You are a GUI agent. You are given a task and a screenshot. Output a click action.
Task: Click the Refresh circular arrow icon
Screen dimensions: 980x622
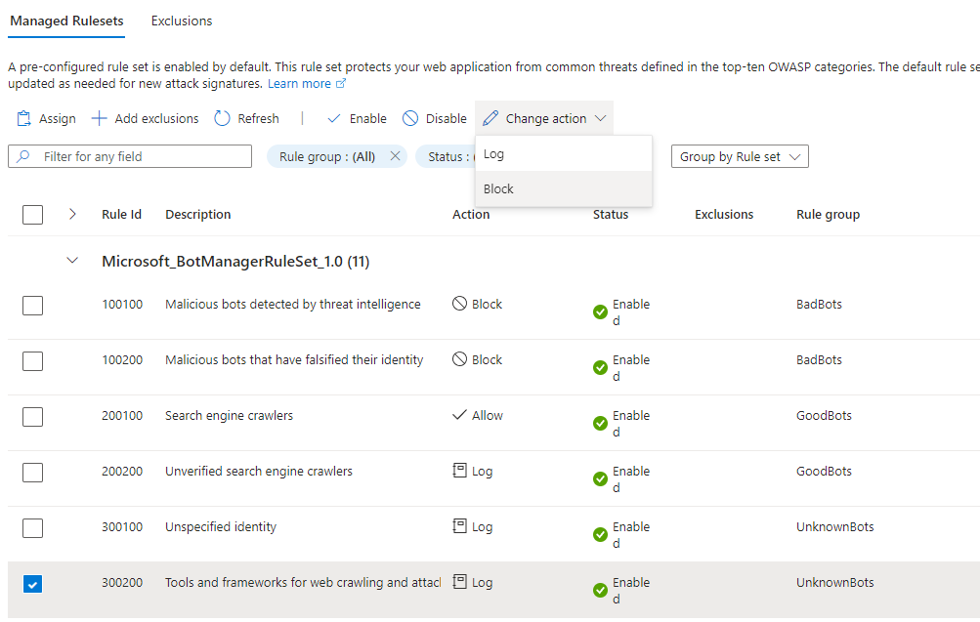(x=222, y=118)
